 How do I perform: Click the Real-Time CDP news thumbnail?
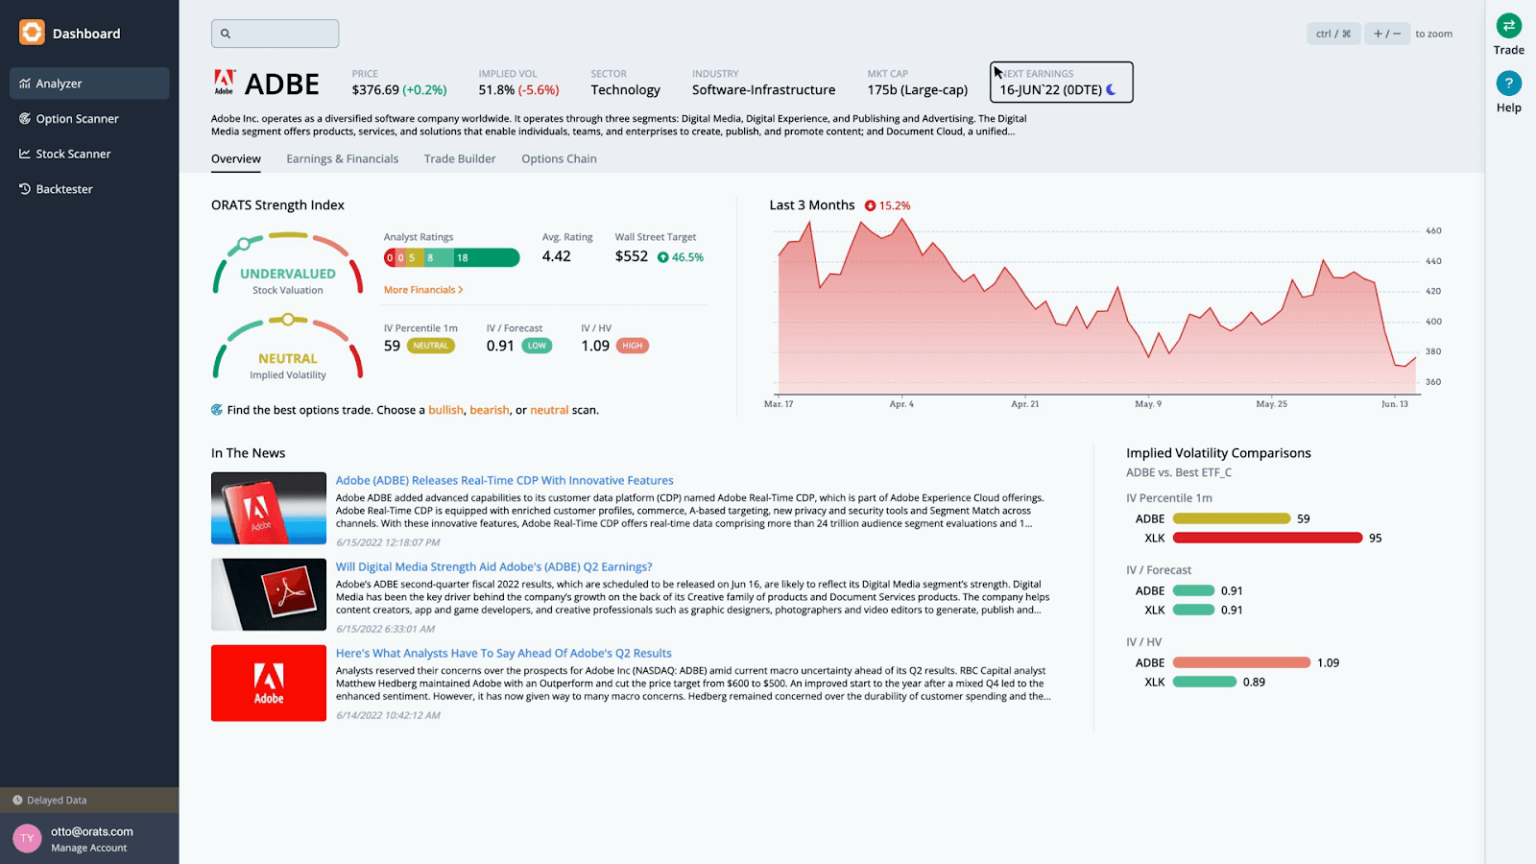[269, 509]
